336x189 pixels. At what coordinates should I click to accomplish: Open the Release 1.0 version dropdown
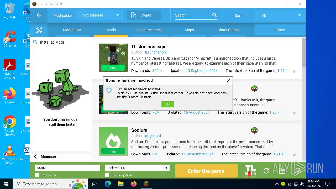click(x=137, y=168)
